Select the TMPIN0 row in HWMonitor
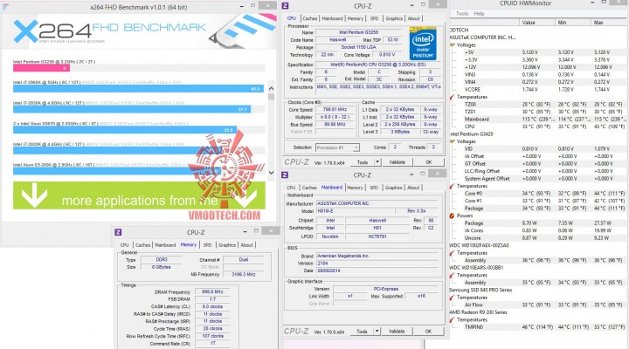The height and width of the screenshot is (349, 629). click(538, 327)
